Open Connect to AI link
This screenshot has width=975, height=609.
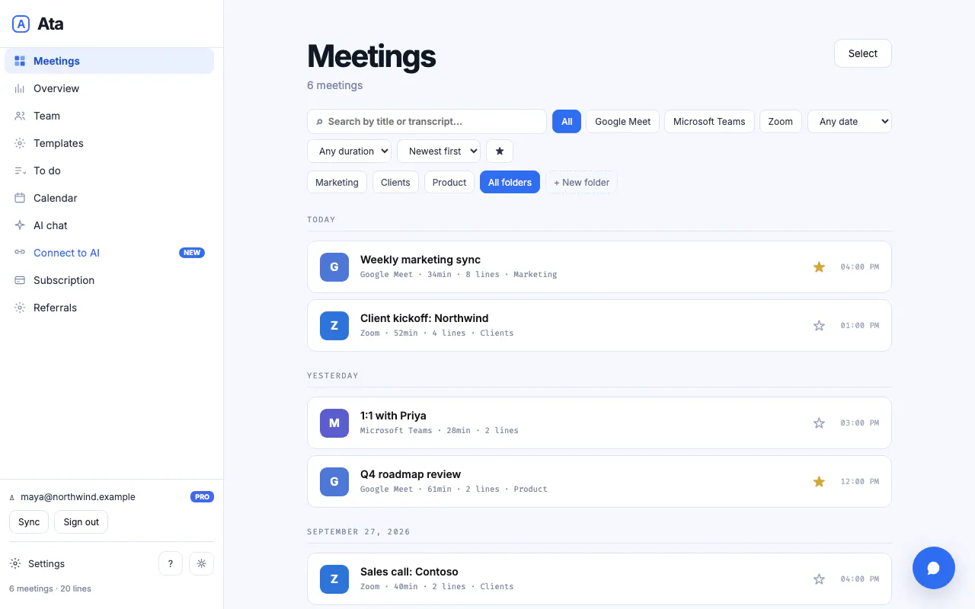109,253
